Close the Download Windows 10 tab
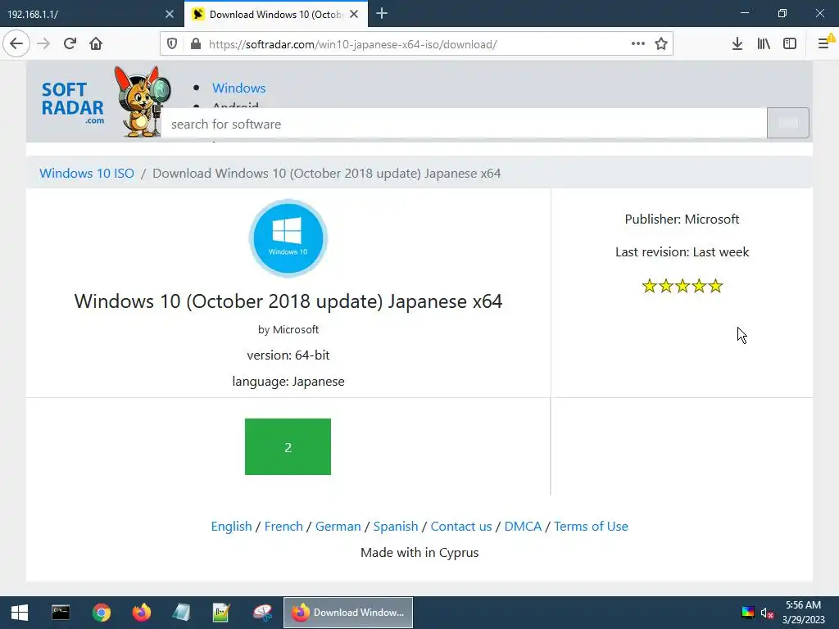The image size is (839, 629). point(354,15)
